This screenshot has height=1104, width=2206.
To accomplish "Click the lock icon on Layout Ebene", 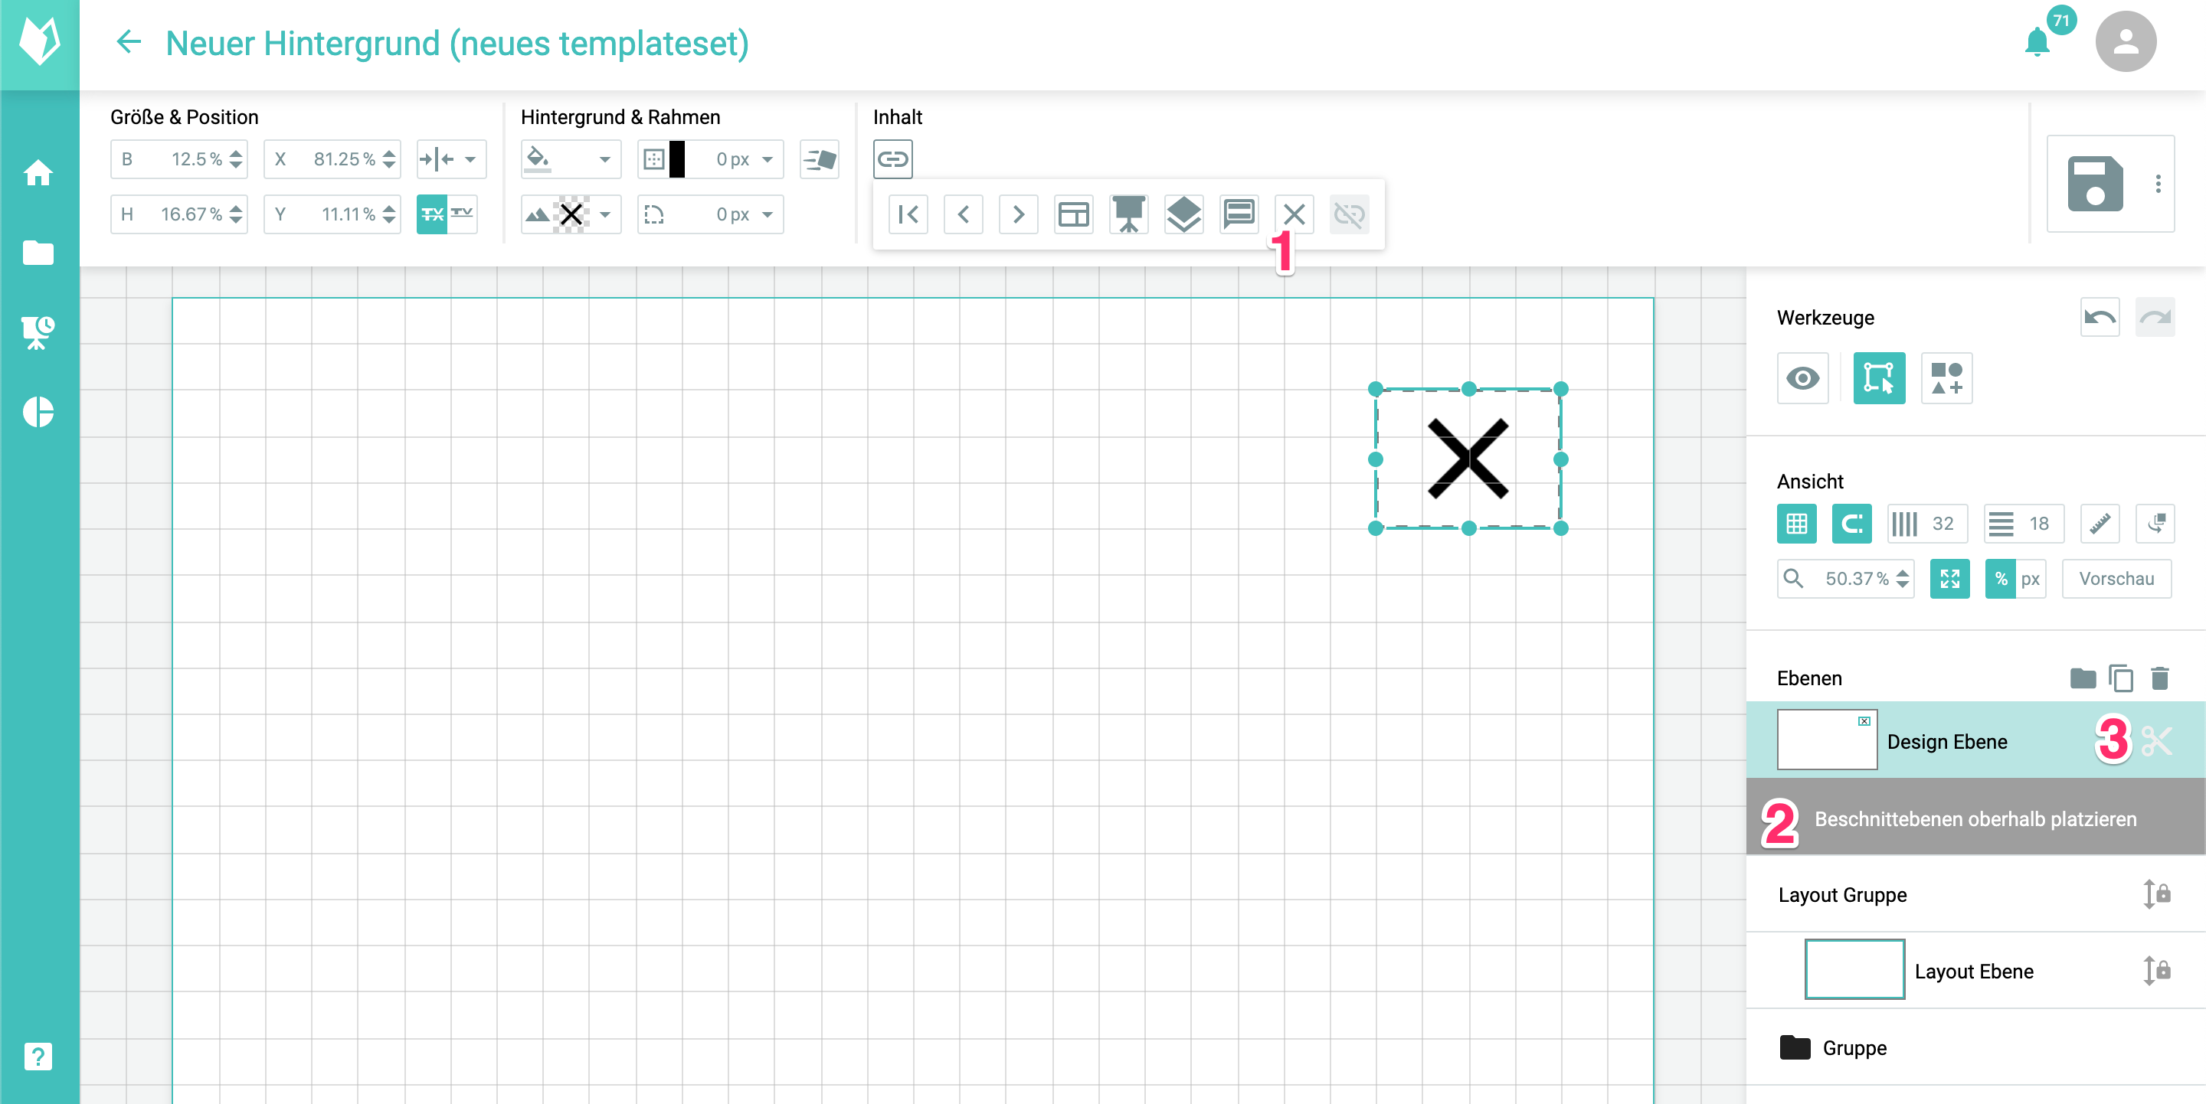I will (2156, 971).
